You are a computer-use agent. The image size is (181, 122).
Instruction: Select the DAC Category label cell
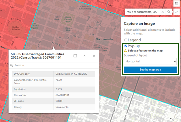33,74
